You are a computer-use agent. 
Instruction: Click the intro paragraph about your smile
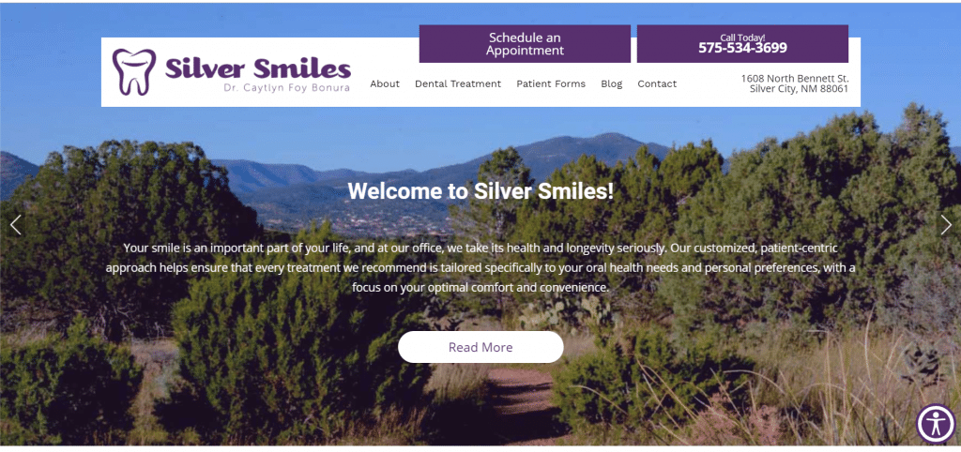[480, 267]
